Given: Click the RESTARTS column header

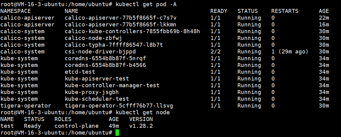Looking at the screenshot, I should [x=285, y=11].
